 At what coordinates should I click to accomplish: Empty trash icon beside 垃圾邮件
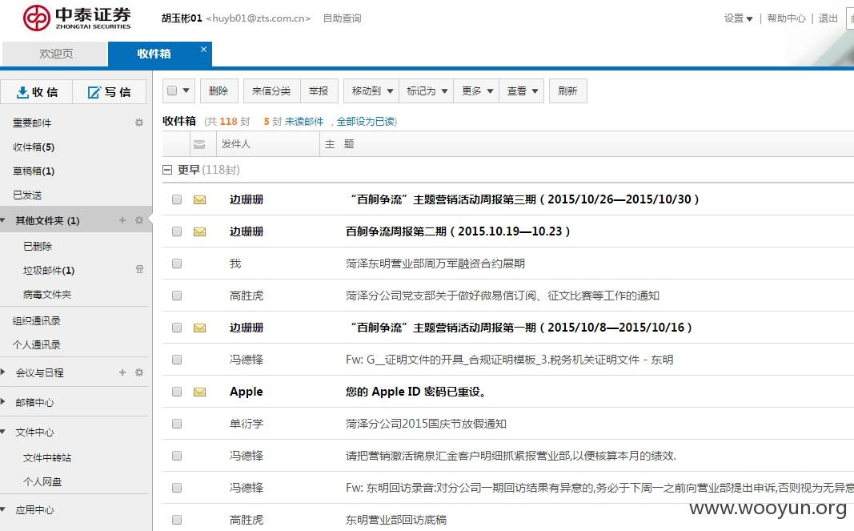(x=139, y=269)
